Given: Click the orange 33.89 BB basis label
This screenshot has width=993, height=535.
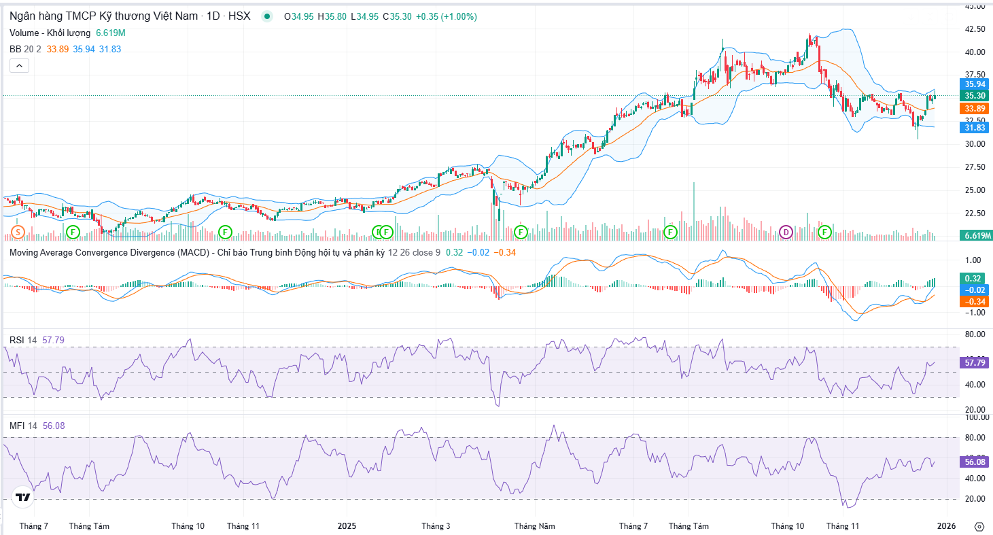Looking at the screenshot, I should click(975, 109).
